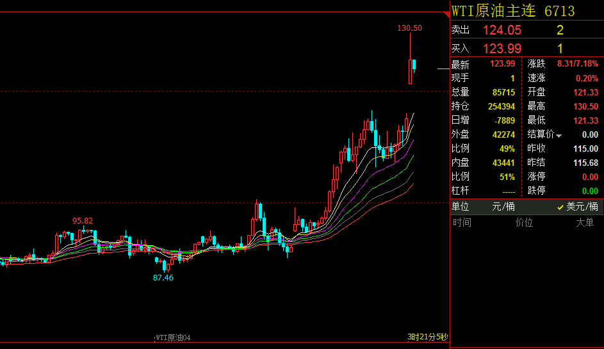Click the 昨结 value 115.68
Image resolution: width=604 pixels, height=349 pixels.
click(585, 163)
